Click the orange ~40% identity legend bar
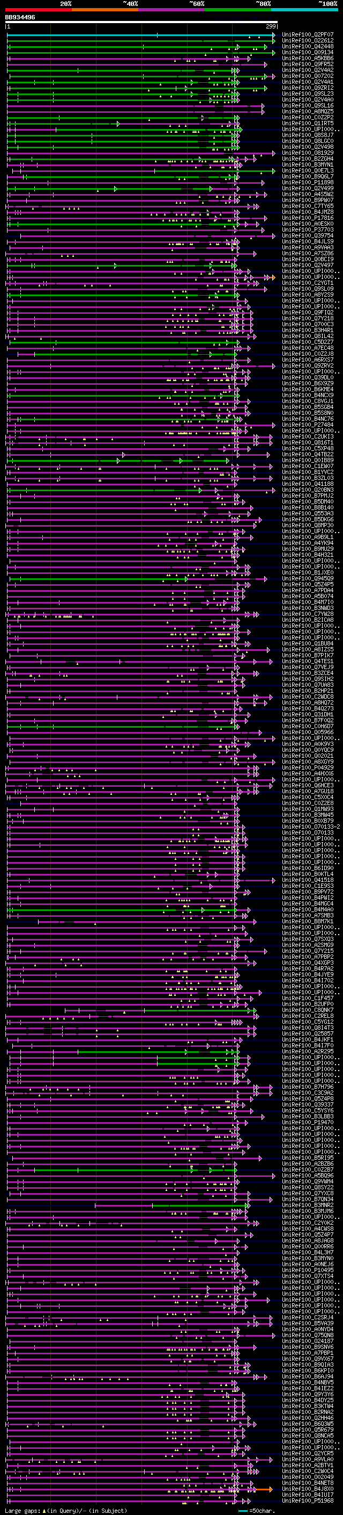Screen dimensions: 343x1515 tap(105, 10)
